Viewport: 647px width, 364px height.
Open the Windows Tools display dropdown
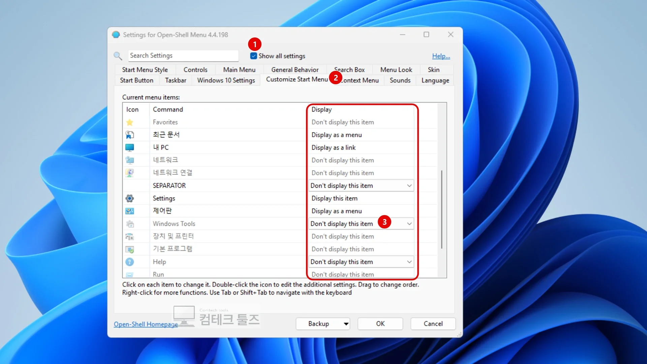tap(361, 224)
